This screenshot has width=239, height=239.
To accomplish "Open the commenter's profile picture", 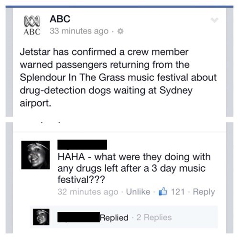I will pyautogui.click(x=35, y=155).
